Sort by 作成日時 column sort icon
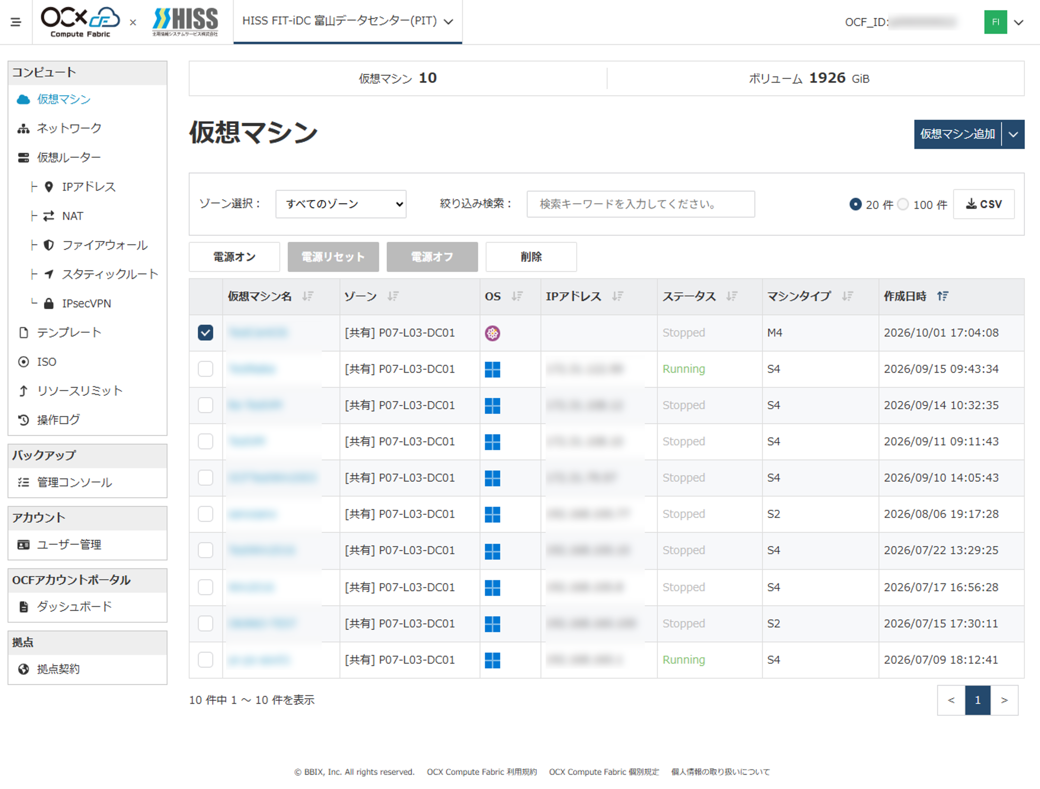The height and width of the screenshot is (789, 1040). tap(943, 296)
